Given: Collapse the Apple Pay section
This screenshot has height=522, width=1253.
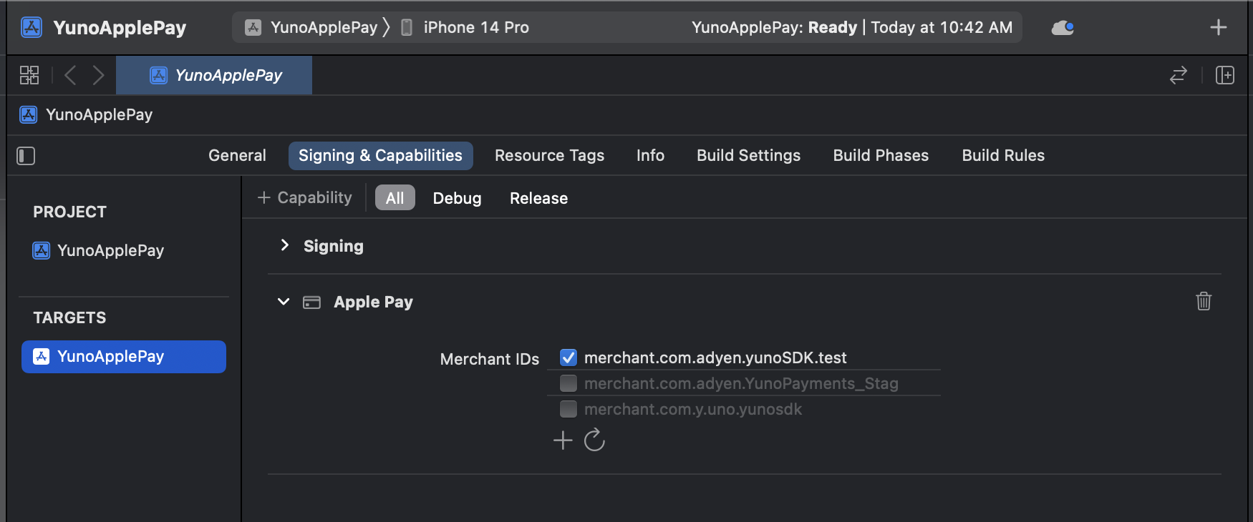Looking at the screenshot, I should click(x=284, y=302).
